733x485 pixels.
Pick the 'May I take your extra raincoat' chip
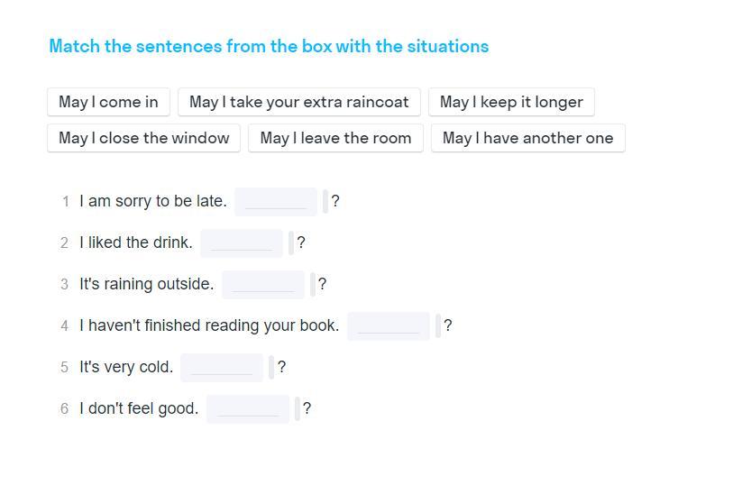tap(299, 102)
